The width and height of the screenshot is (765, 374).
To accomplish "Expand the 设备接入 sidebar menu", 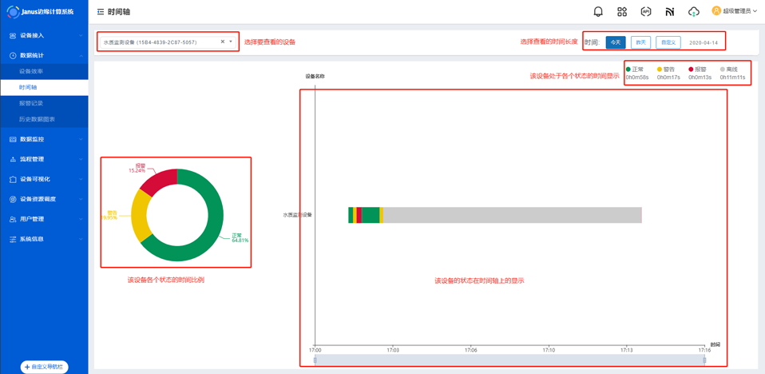I will [x=44, y=36].
